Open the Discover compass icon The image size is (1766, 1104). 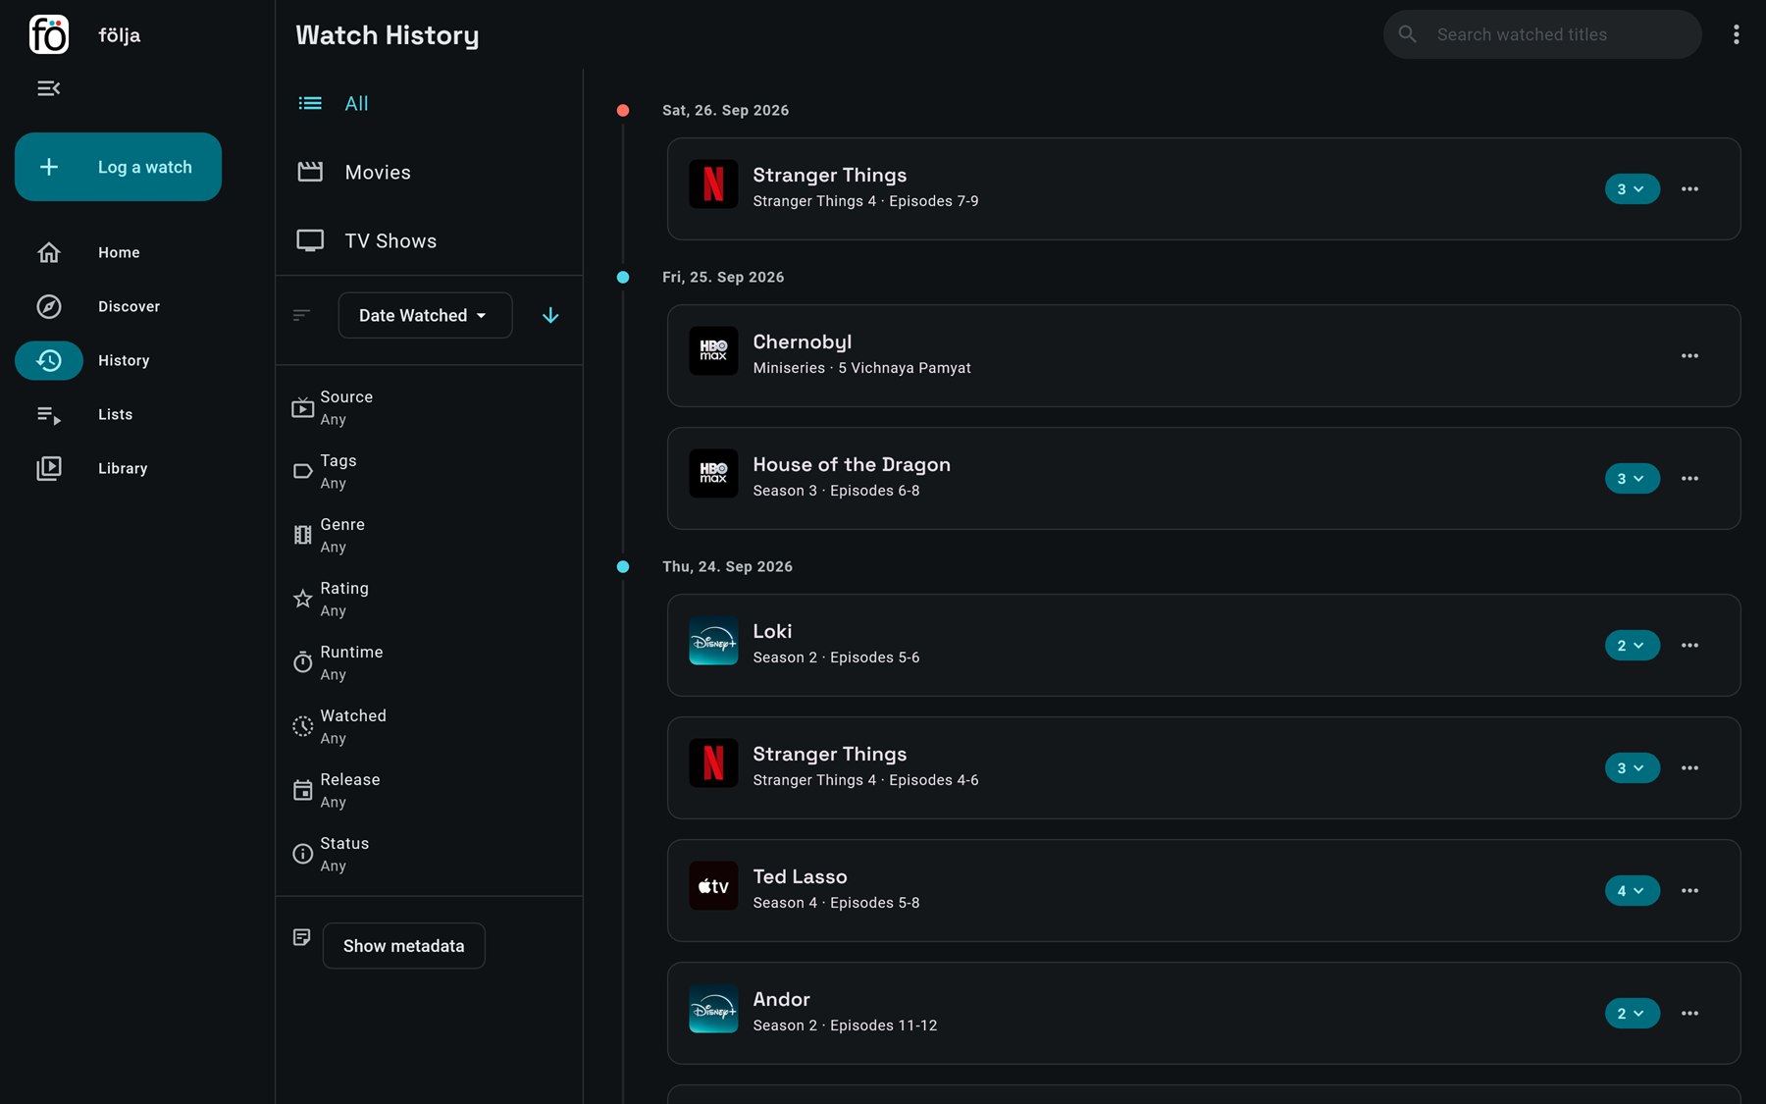coord(49,306)
